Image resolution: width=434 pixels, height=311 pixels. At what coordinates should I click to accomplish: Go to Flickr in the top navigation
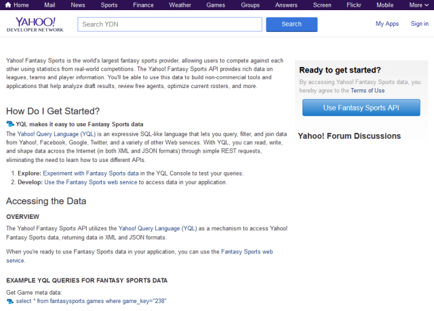tap(354, 5)
